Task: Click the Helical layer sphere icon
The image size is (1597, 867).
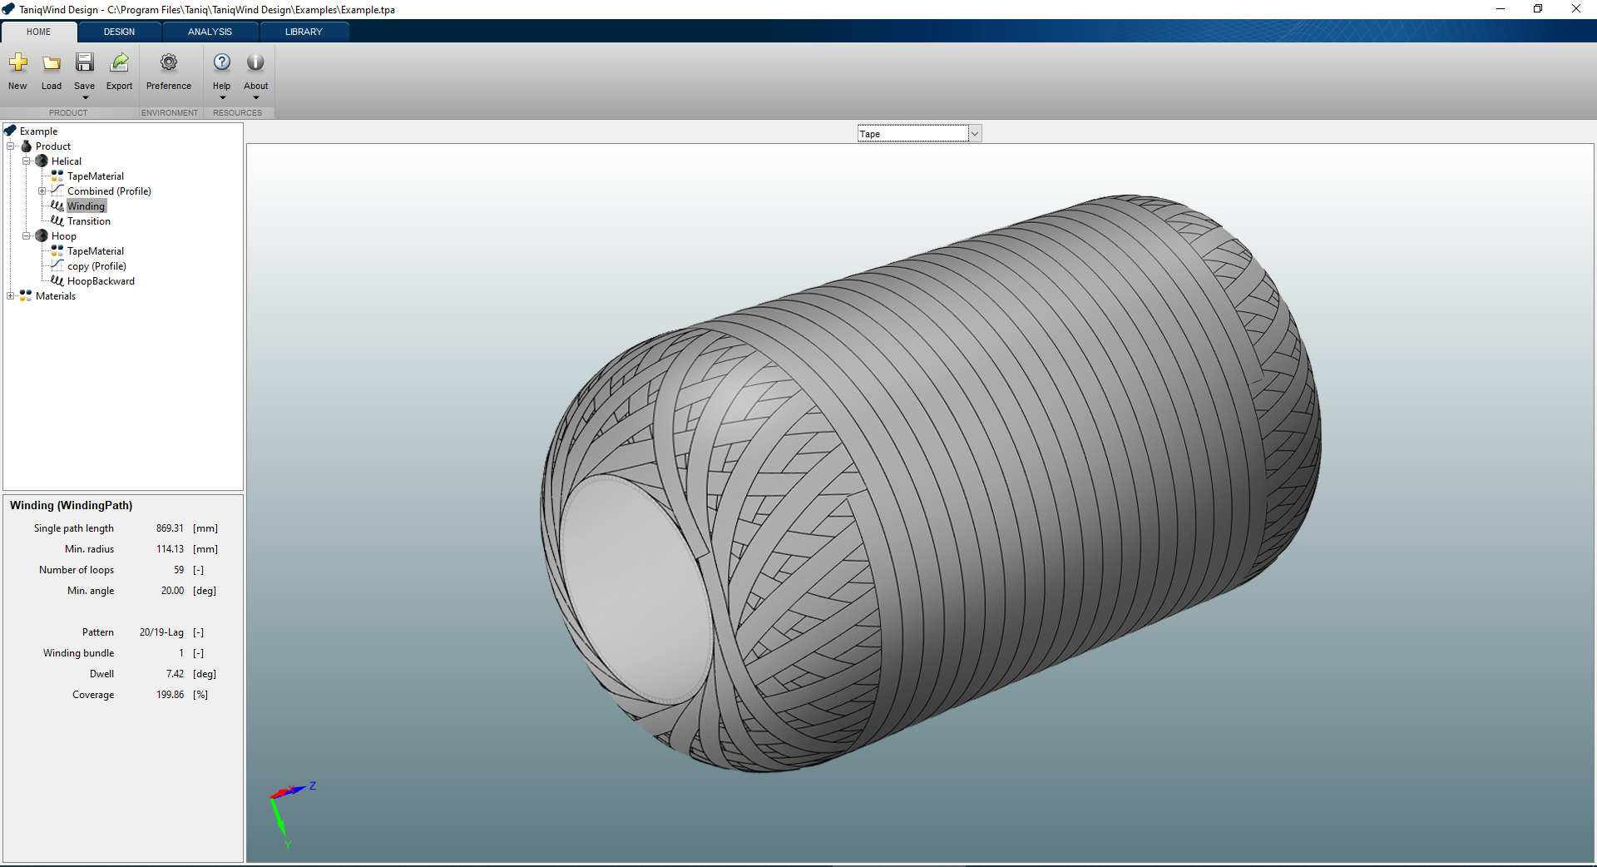Action: (x=42, y=161)
